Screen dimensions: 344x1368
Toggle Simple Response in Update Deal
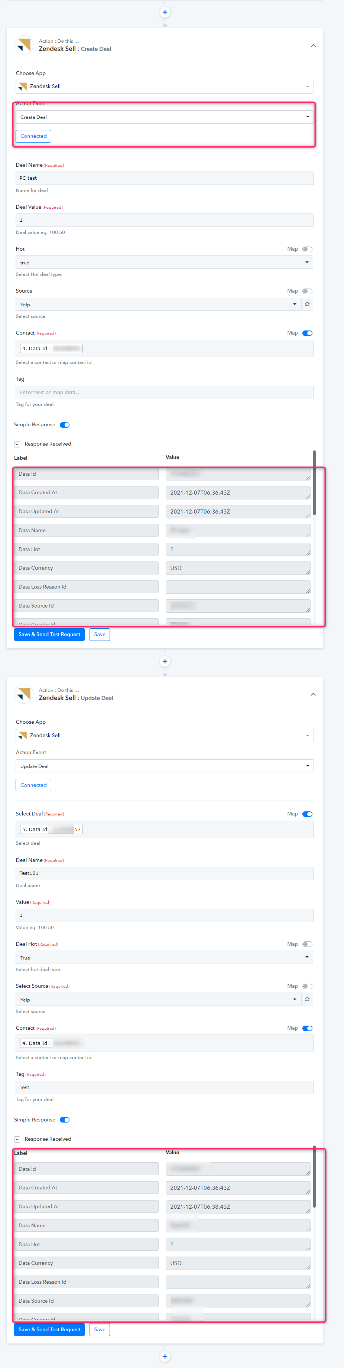click(65, 1120)
